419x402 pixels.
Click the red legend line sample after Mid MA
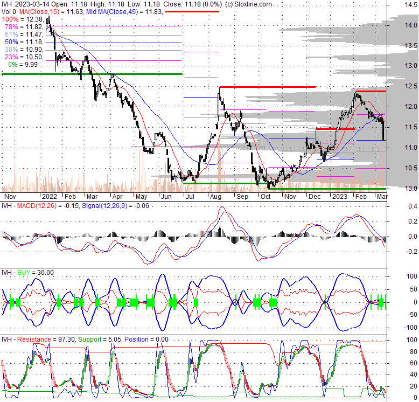(x=192, y=12)
